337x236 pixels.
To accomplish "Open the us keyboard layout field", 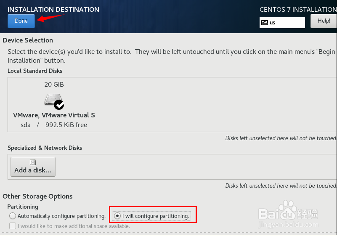I will point(282,23).
